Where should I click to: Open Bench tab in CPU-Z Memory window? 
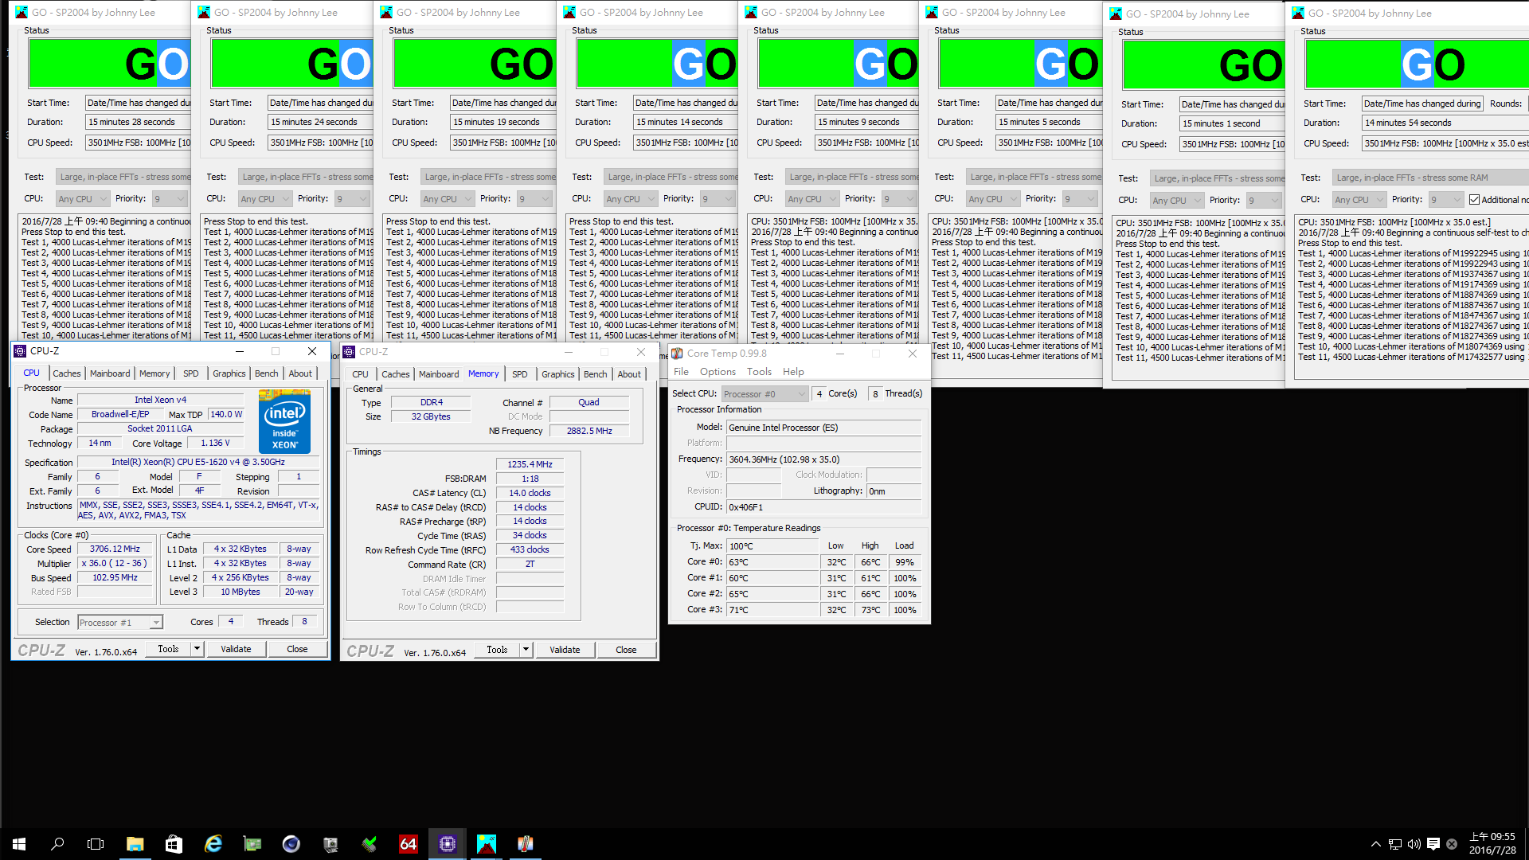click(x=596, y=374)
